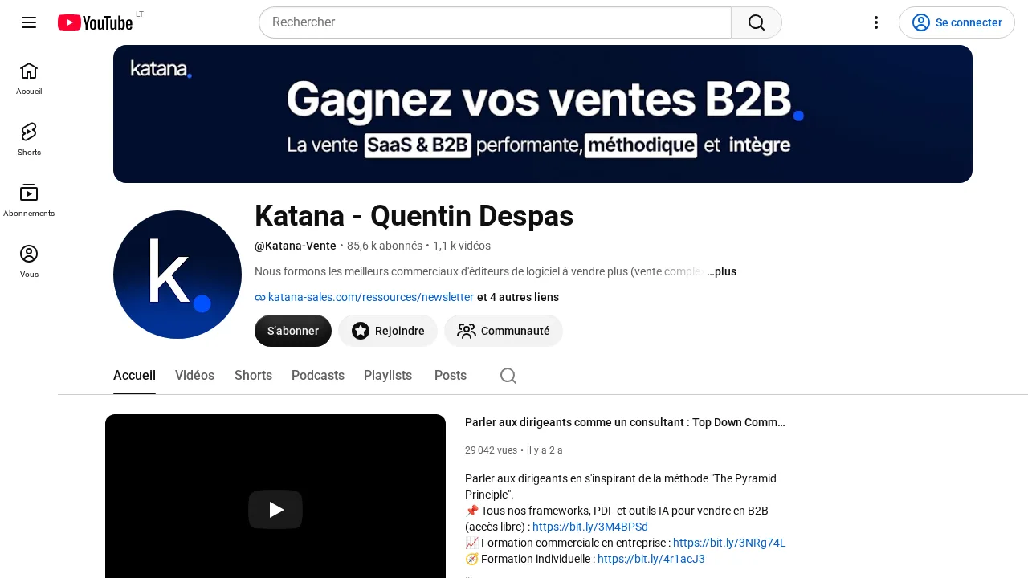Open the Communauté button

pos(504,331)
